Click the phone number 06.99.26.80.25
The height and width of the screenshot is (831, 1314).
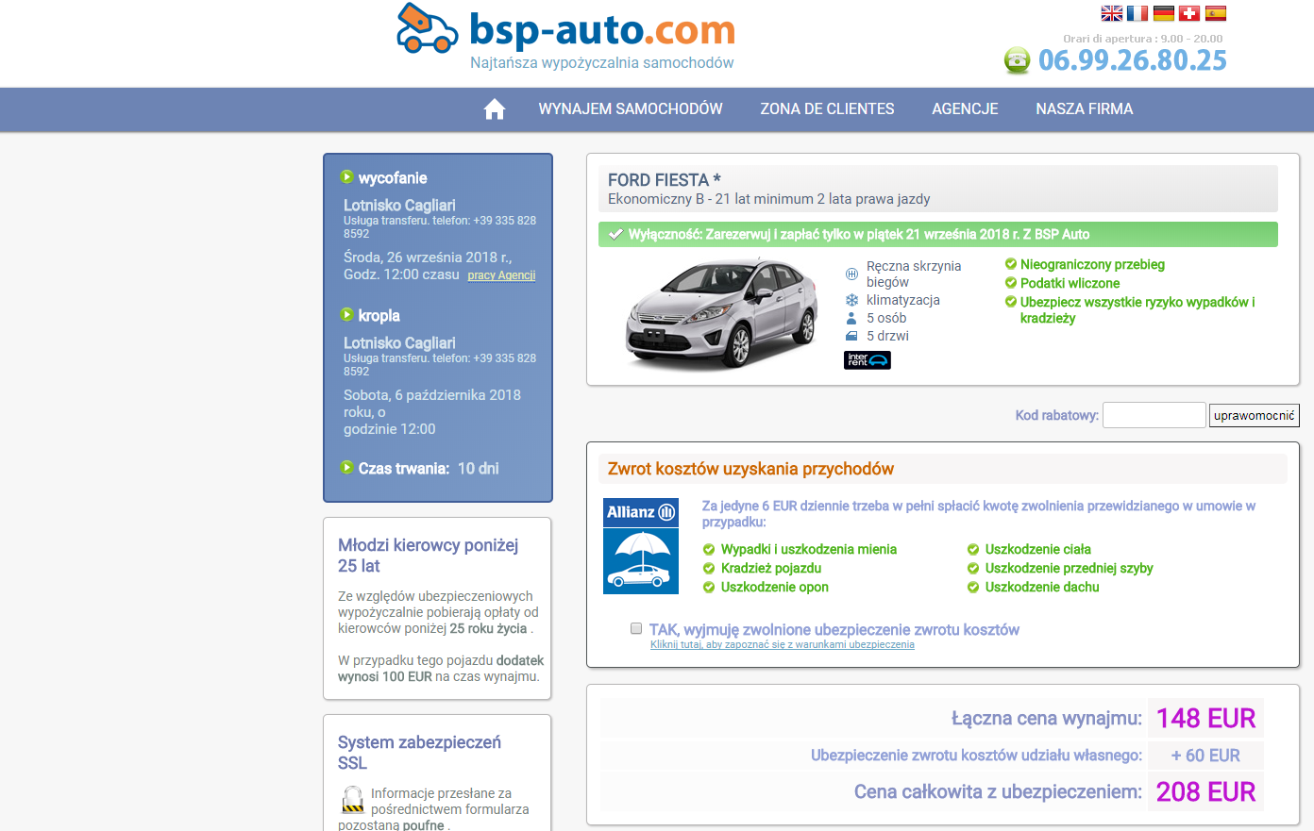pyautogui.click(x=1133, y=60)
